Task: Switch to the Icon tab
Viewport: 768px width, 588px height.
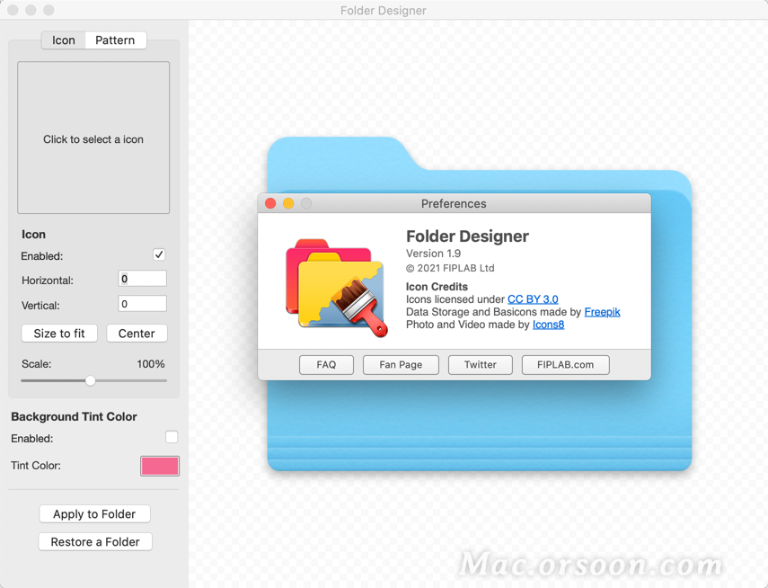Action: (x=63, y=40)
